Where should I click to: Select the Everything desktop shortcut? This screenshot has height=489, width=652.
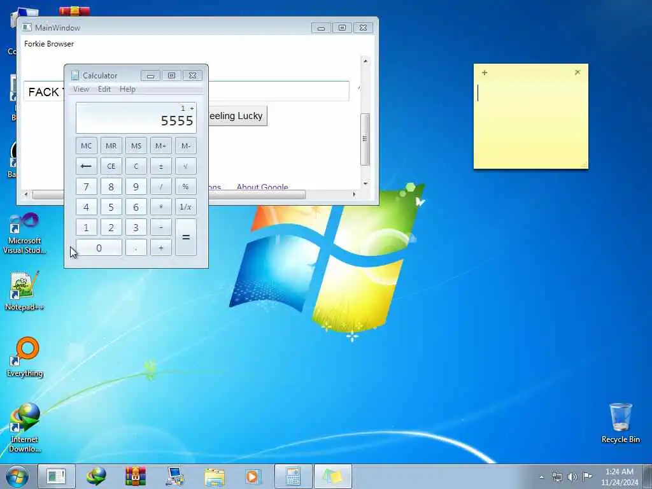[x=25, y=357]
